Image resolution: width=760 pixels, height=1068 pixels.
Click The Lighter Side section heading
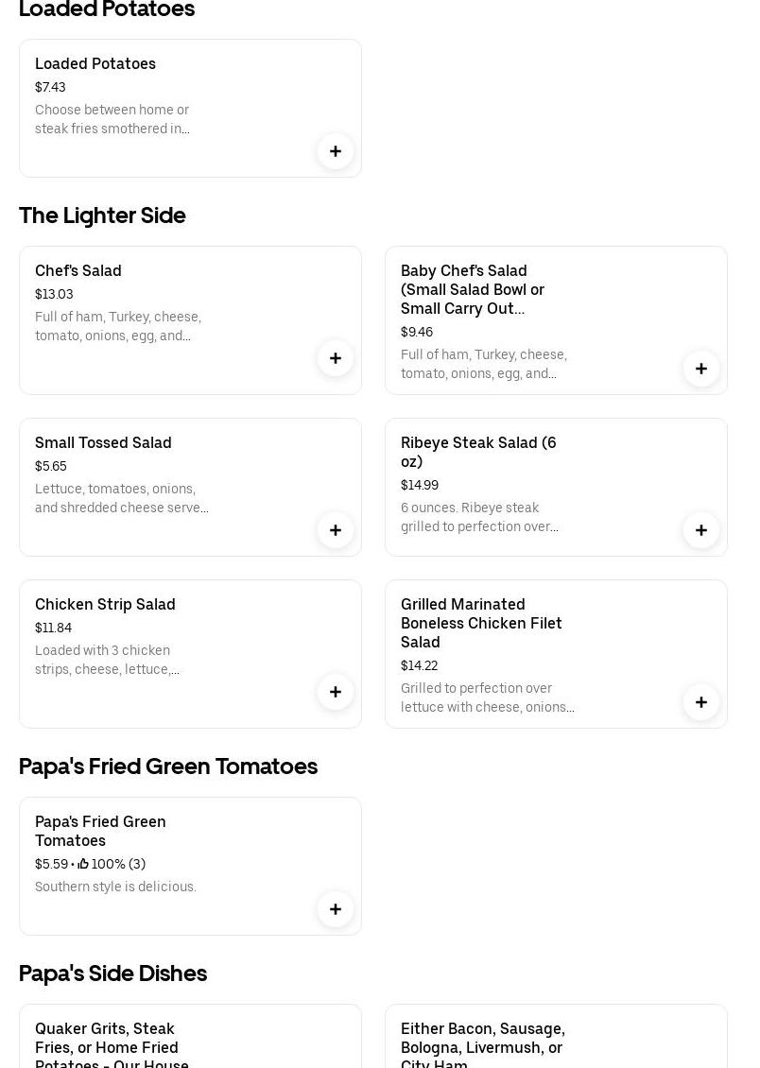click(x=102, y=215)
